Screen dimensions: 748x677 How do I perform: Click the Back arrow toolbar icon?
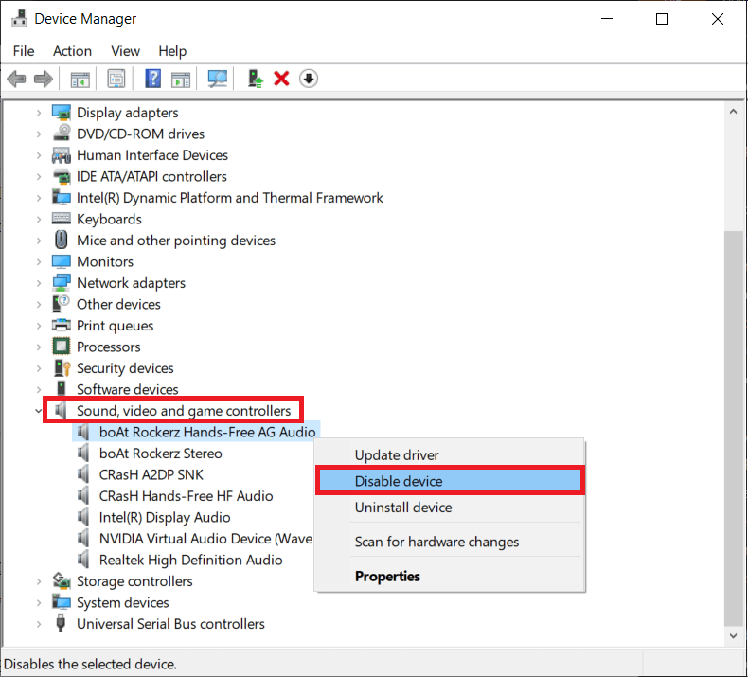pyautogui.click(x=17, y=79)
